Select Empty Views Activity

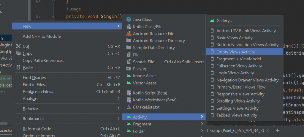click(235, 52)
